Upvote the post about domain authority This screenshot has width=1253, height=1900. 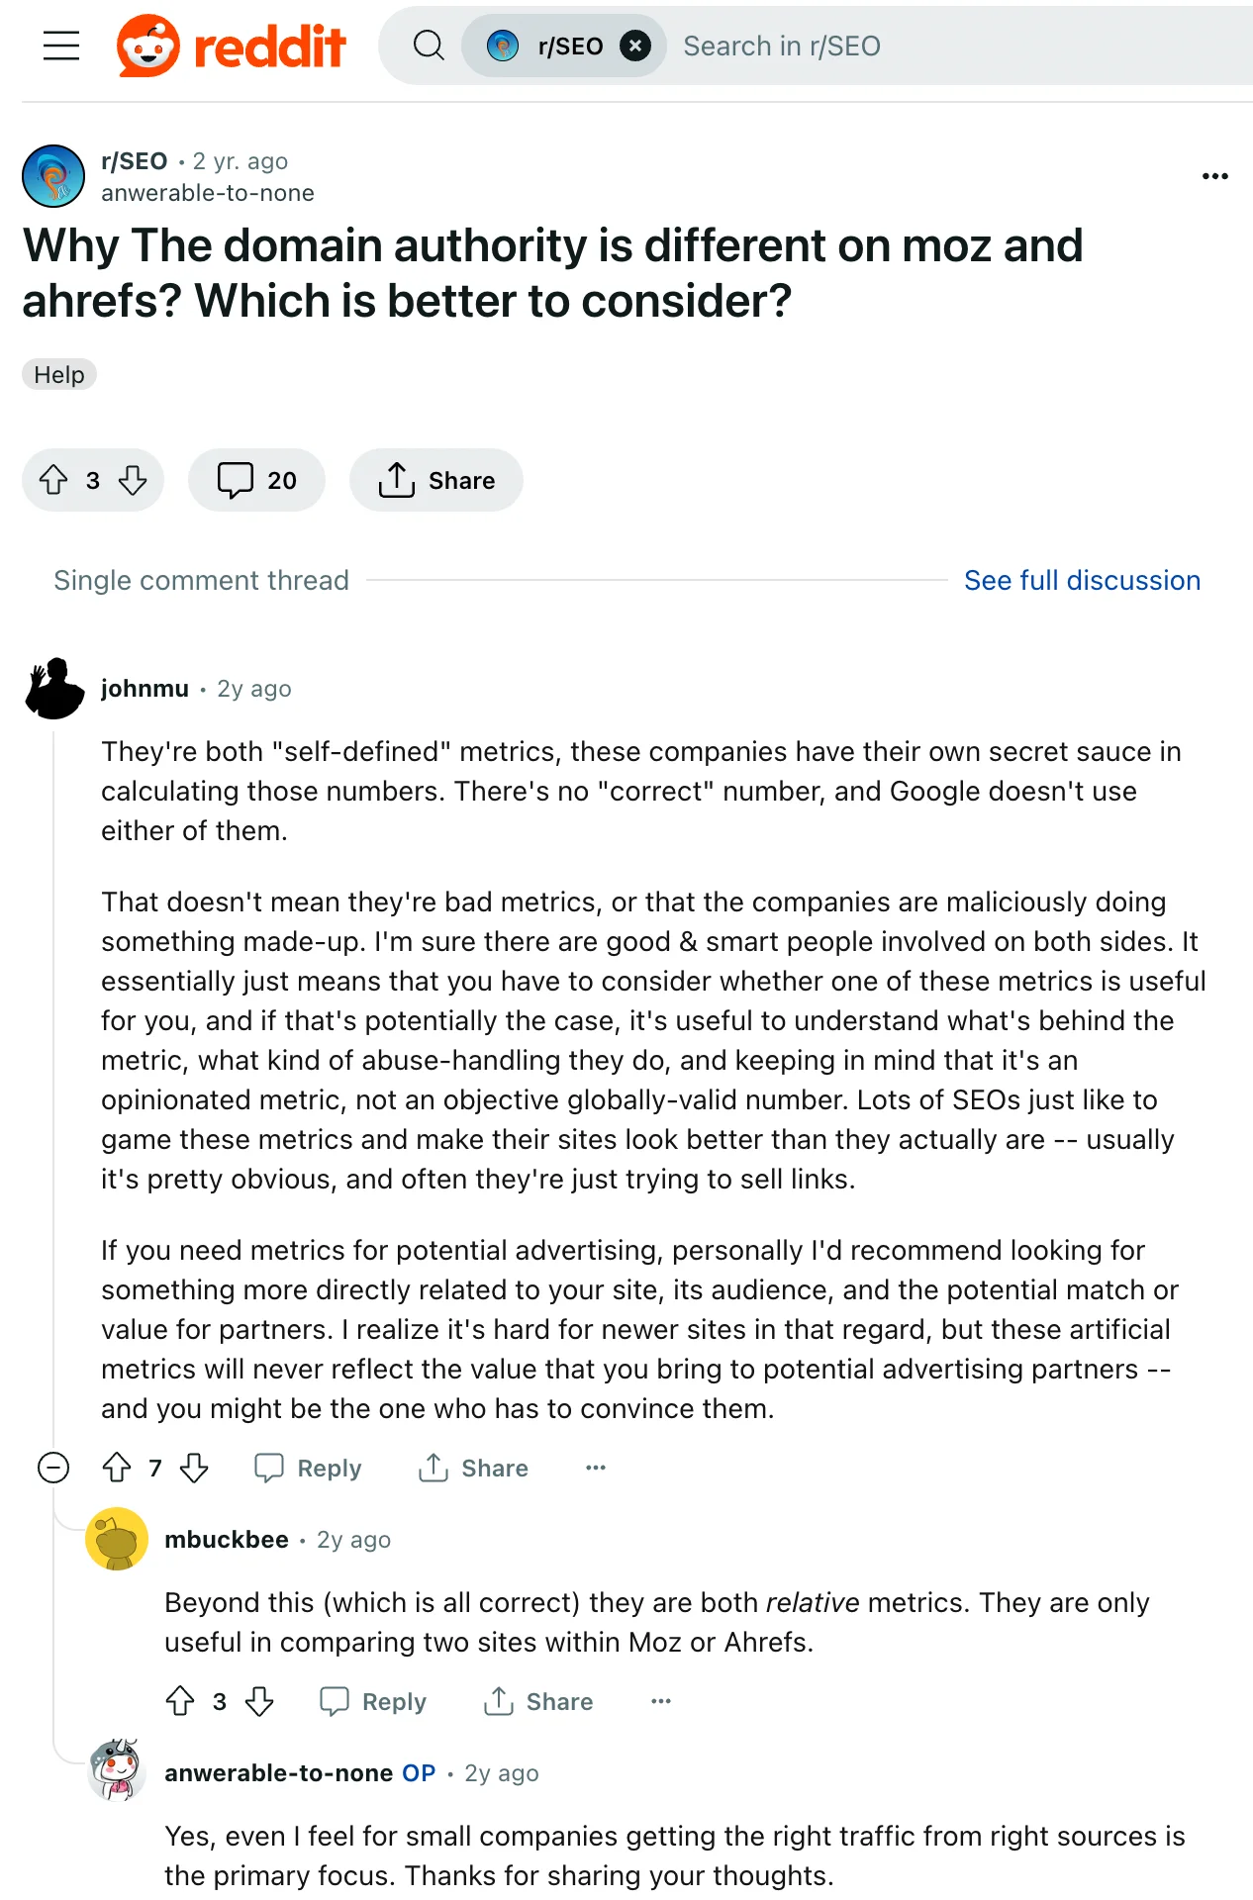tap(55, 480)
